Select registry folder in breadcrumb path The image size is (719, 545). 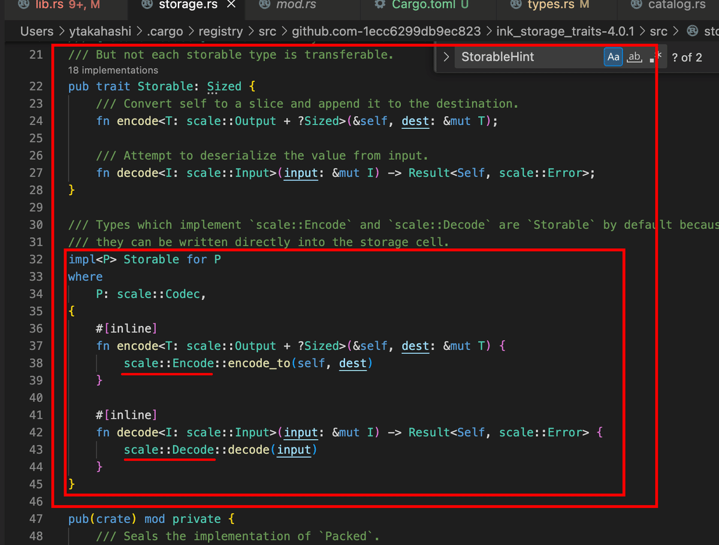click(x=221, y=31)
